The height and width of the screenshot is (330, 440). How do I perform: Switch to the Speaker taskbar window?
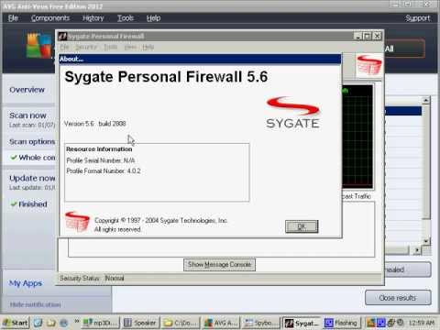[x=140, y=323]
